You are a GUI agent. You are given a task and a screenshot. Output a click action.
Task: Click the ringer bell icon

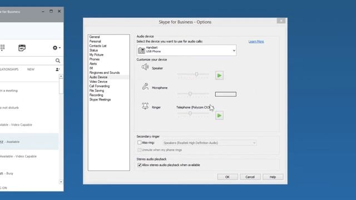pos(145,106)
